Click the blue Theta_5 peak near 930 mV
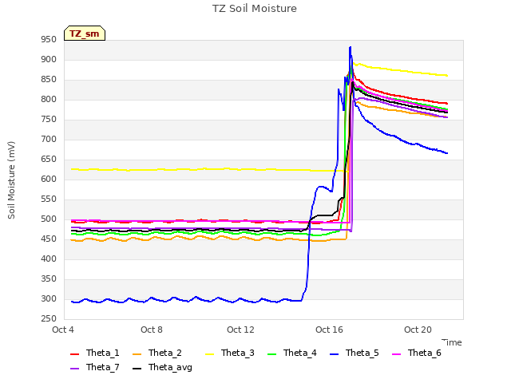This screenshot has width=511, height=383. pyautogui.click(x=351, y=48)
